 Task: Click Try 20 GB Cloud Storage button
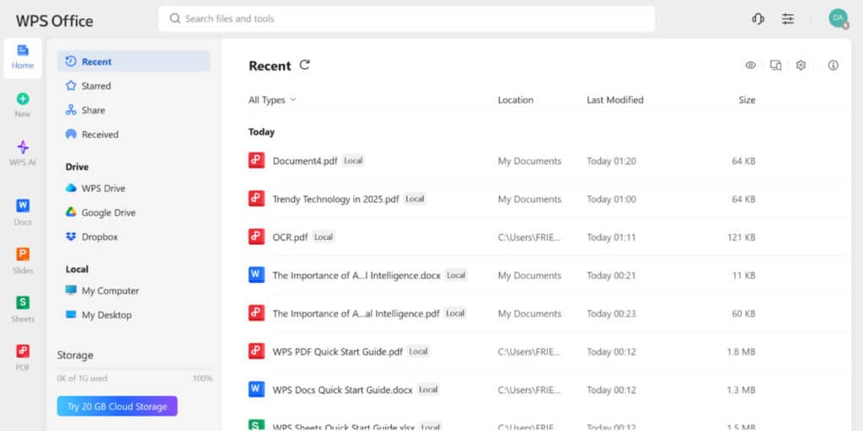[x=117, y=407]
